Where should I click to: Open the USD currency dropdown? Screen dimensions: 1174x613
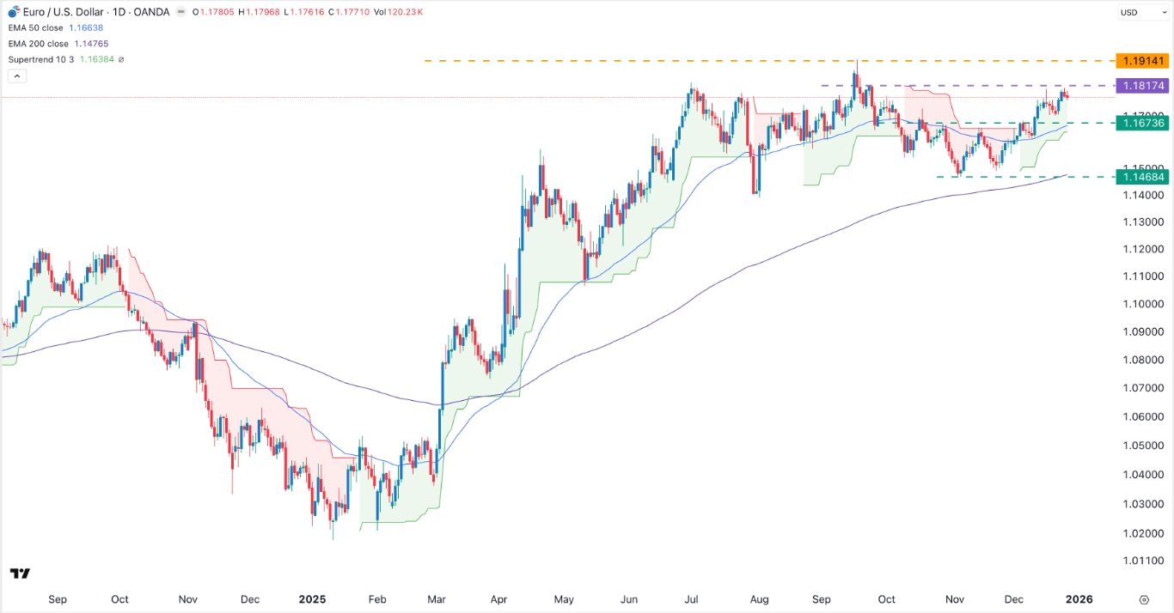click(x=1131, y=12)
